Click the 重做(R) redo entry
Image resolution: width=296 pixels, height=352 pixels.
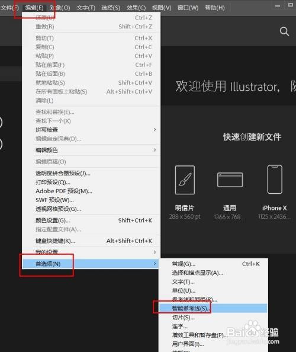click(91, 27)
